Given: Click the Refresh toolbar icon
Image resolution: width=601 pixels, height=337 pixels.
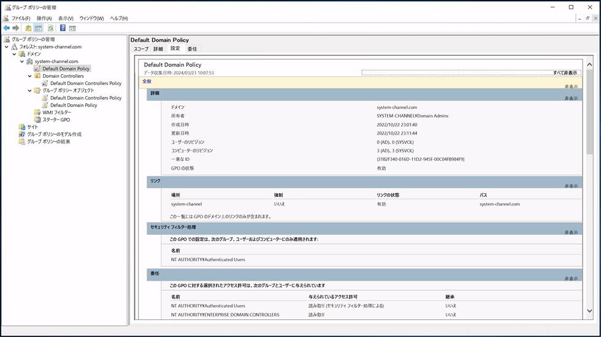Looking at the screenshot, I should click(50, 28).
